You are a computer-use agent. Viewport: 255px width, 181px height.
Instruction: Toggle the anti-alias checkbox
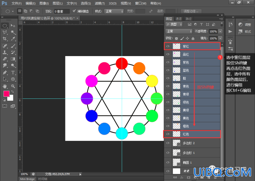74,11
